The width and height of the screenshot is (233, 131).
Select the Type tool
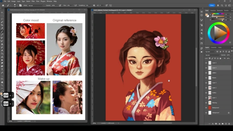point(2,70)
